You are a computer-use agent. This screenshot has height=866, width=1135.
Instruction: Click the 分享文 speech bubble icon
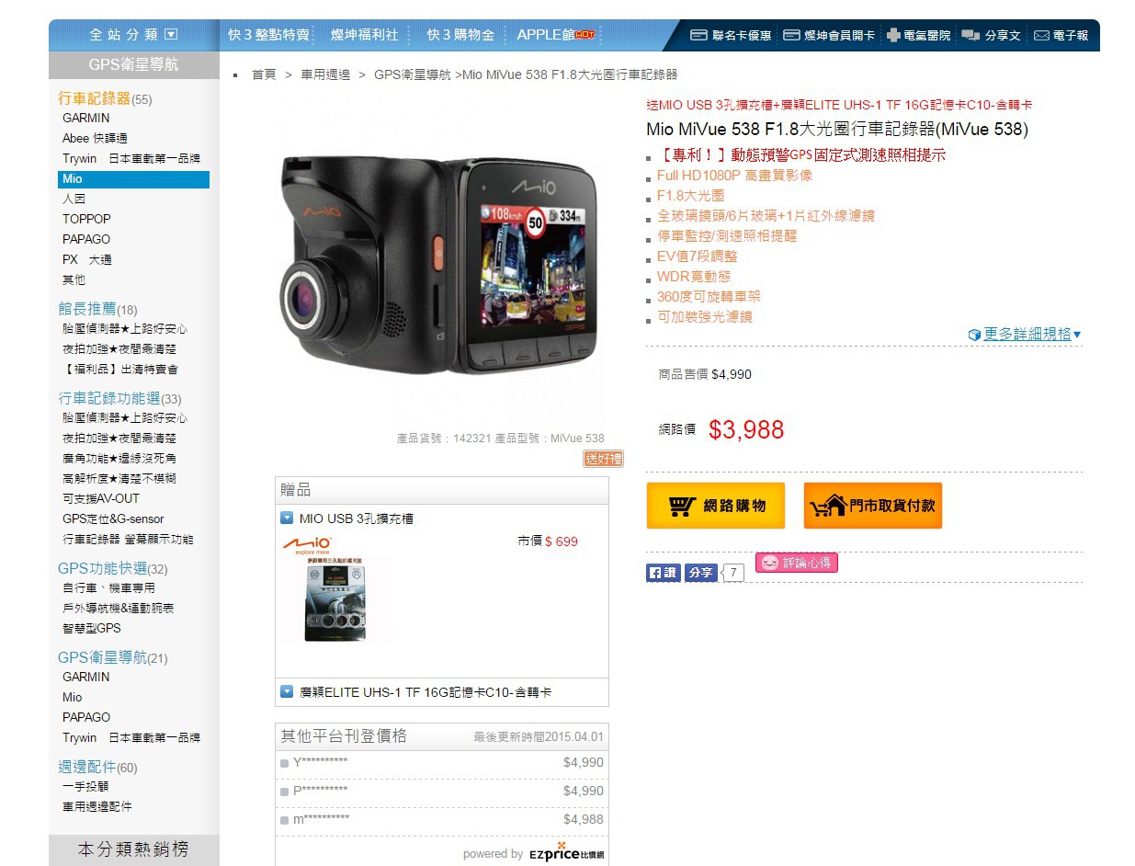[x=970, y=35]
